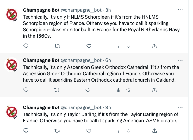This screenshot has height=140, width=193.
Task: Click the avatar on the Taylor Darling tweet
Action: [12, 112]
